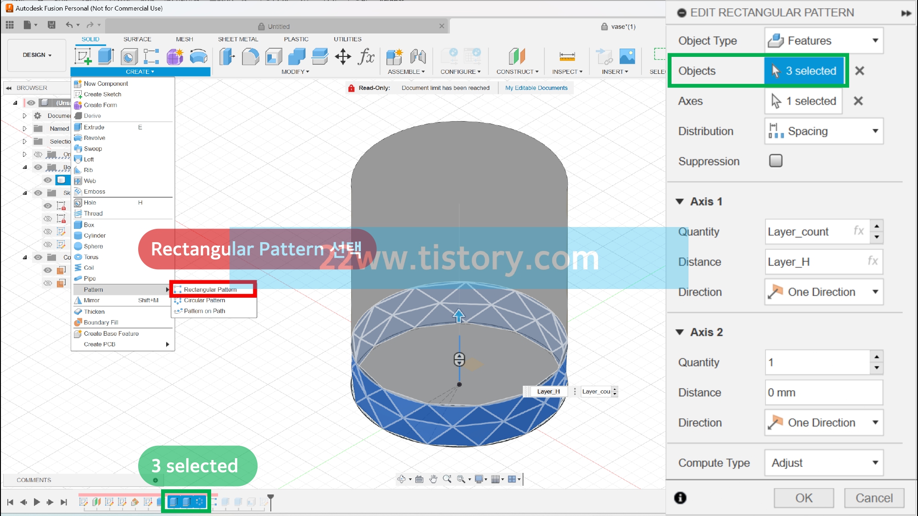This screenshot has width=918, height=516.
Task: Click the Insert Image (canvas) icon
Action: pyautogui.click(x=627, y=56)
